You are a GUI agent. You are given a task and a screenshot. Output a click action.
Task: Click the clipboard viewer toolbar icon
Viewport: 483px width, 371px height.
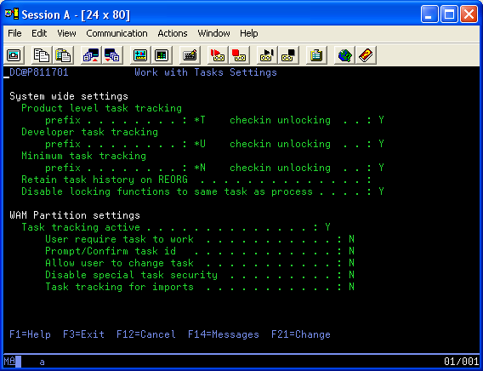pyautogui.click(x=316, y=55)
